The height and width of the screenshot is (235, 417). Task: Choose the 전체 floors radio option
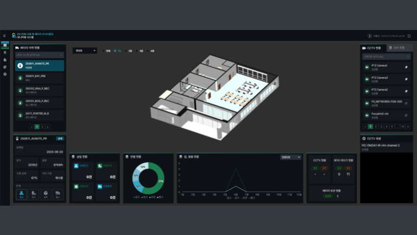point(104,51)
